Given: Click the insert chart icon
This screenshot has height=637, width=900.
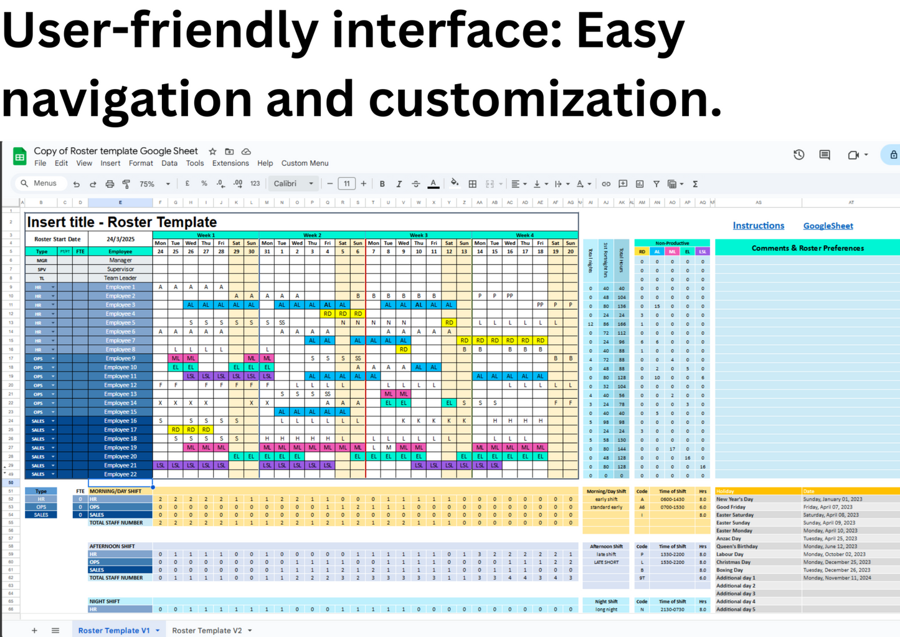Looking at the screenshot, I should pos(640,184).
